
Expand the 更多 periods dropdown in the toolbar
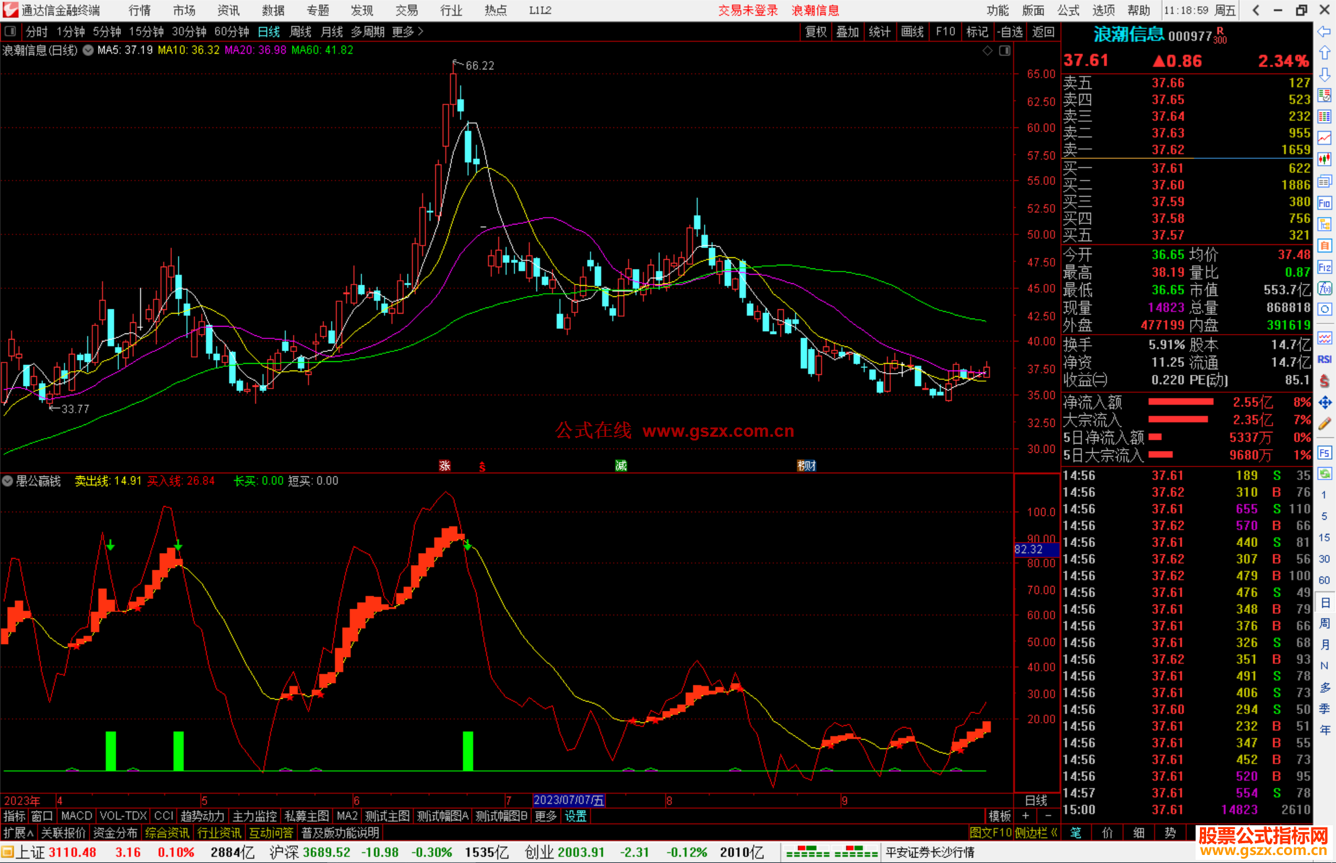tap(408, 32)
